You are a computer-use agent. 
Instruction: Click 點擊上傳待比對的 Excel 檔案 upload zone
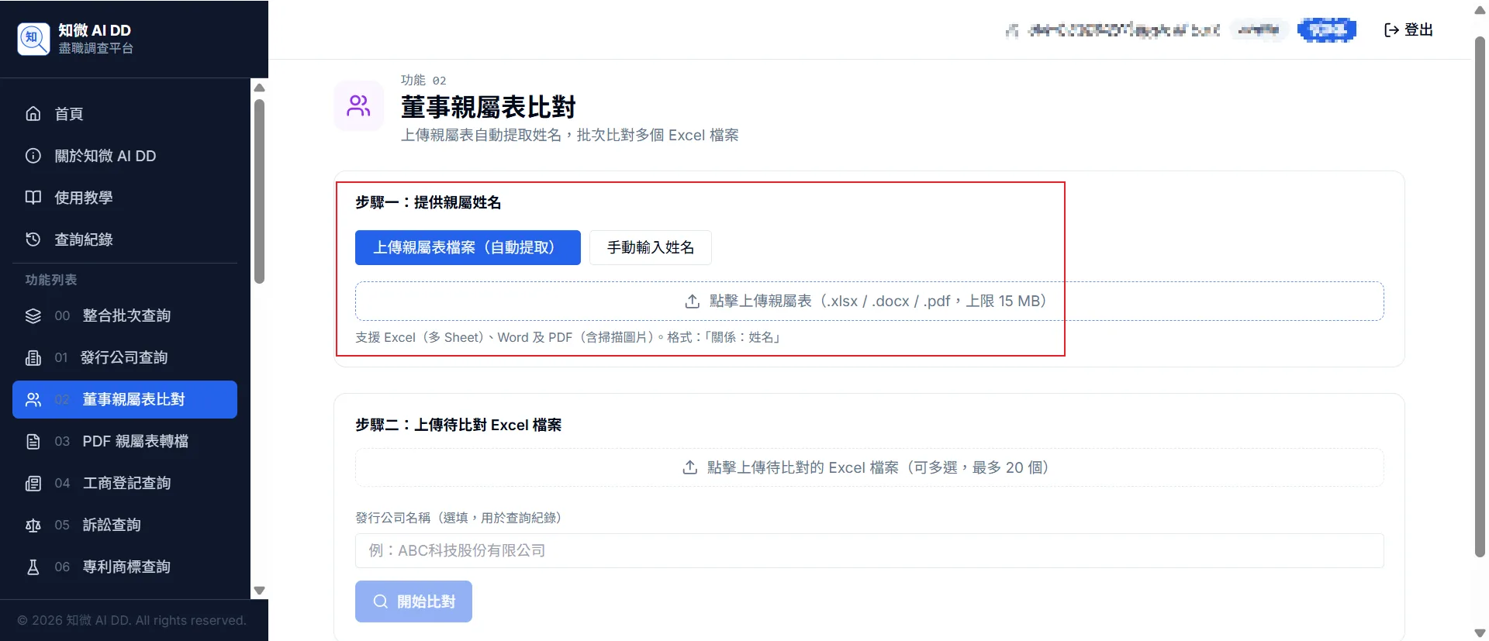pos(869,467)
